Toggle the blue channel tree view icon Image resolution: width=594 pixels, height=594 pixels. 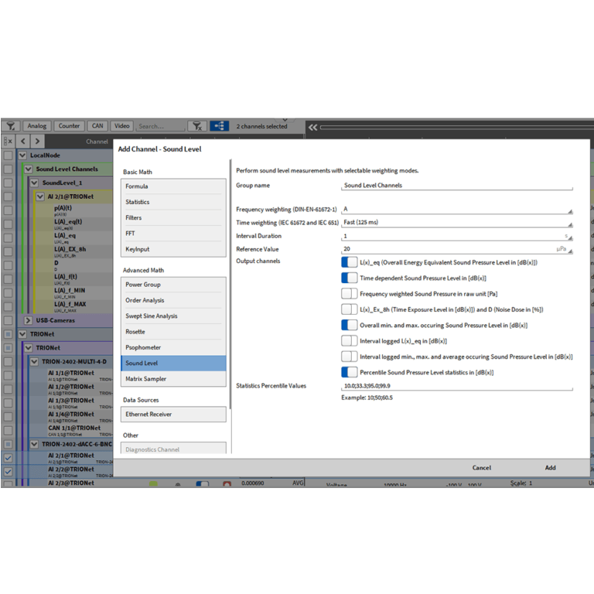click(219, 126)
